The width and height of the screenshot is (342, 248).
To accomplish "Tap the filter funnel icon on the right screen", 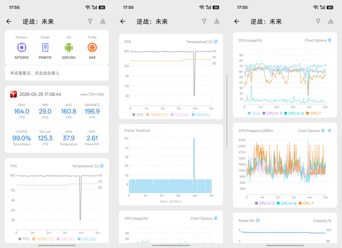I will tap(318, 21).
